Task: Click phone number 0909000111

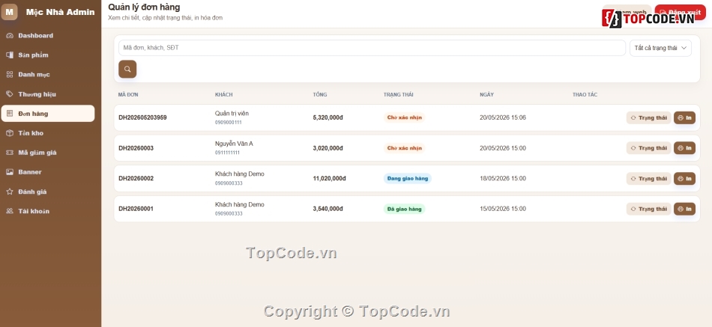Action: (228, 123)
